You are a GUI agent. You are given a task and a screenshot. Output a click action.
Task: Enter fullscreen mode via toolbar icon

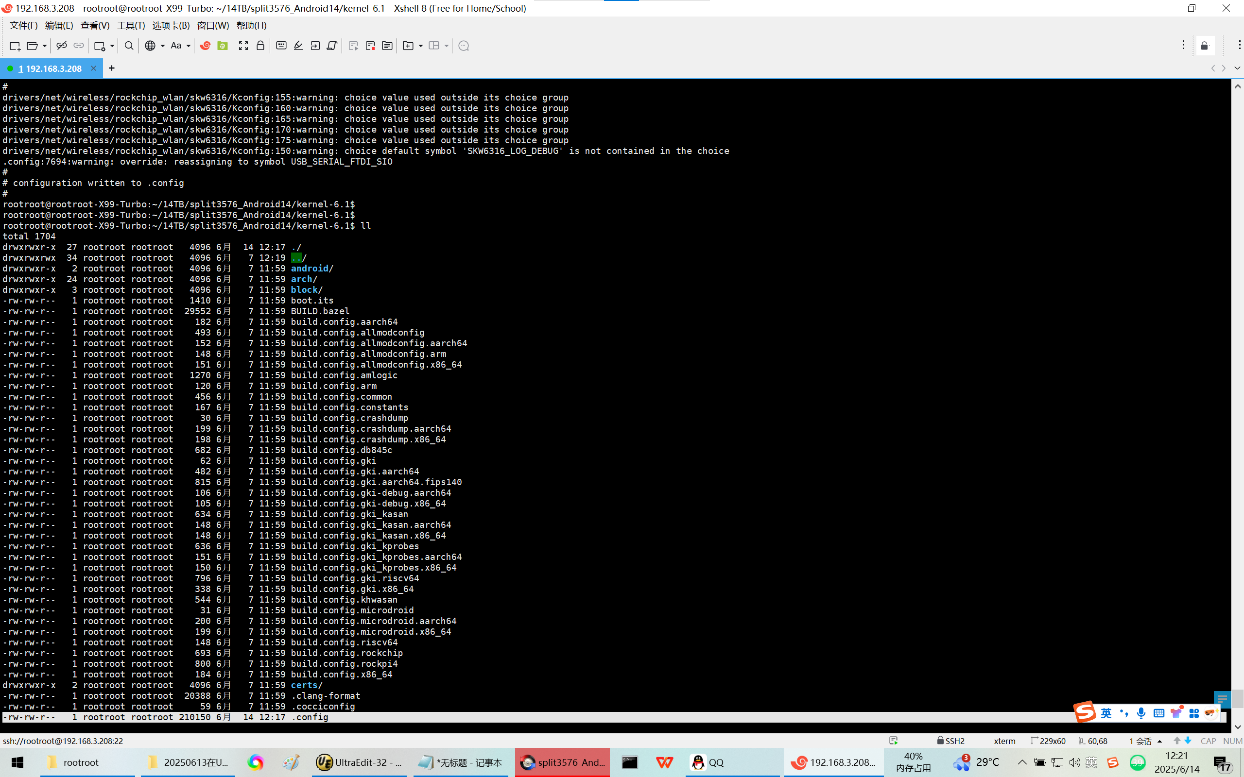coord(243,46)
